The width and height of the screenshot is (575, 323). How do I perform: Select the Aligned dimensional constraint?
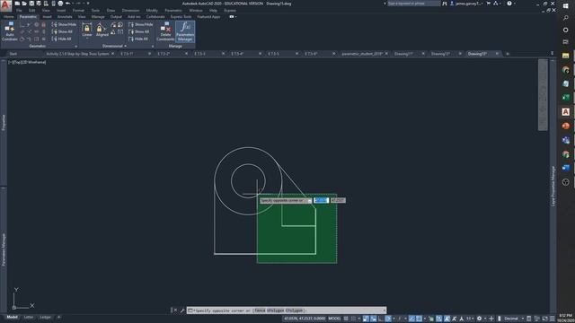pos(102,31)
